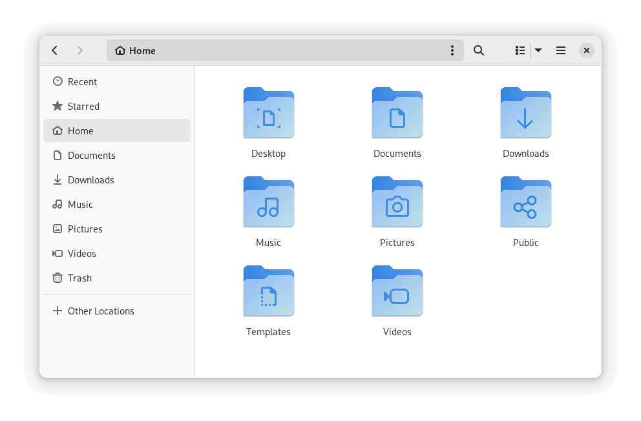Screen dimensions: 641x421
Task: Select Recent in the sidebar
Action: click(x=82, y=81)
